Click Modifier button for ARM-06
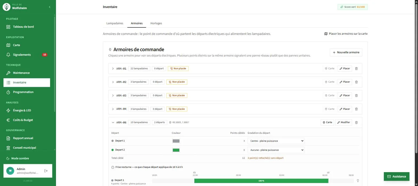The image size is (418, 186). coord(344,123)
